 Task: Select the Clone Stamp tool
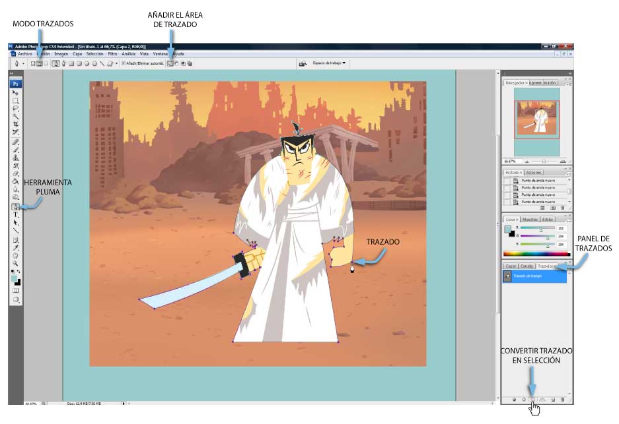coord(15,158)
